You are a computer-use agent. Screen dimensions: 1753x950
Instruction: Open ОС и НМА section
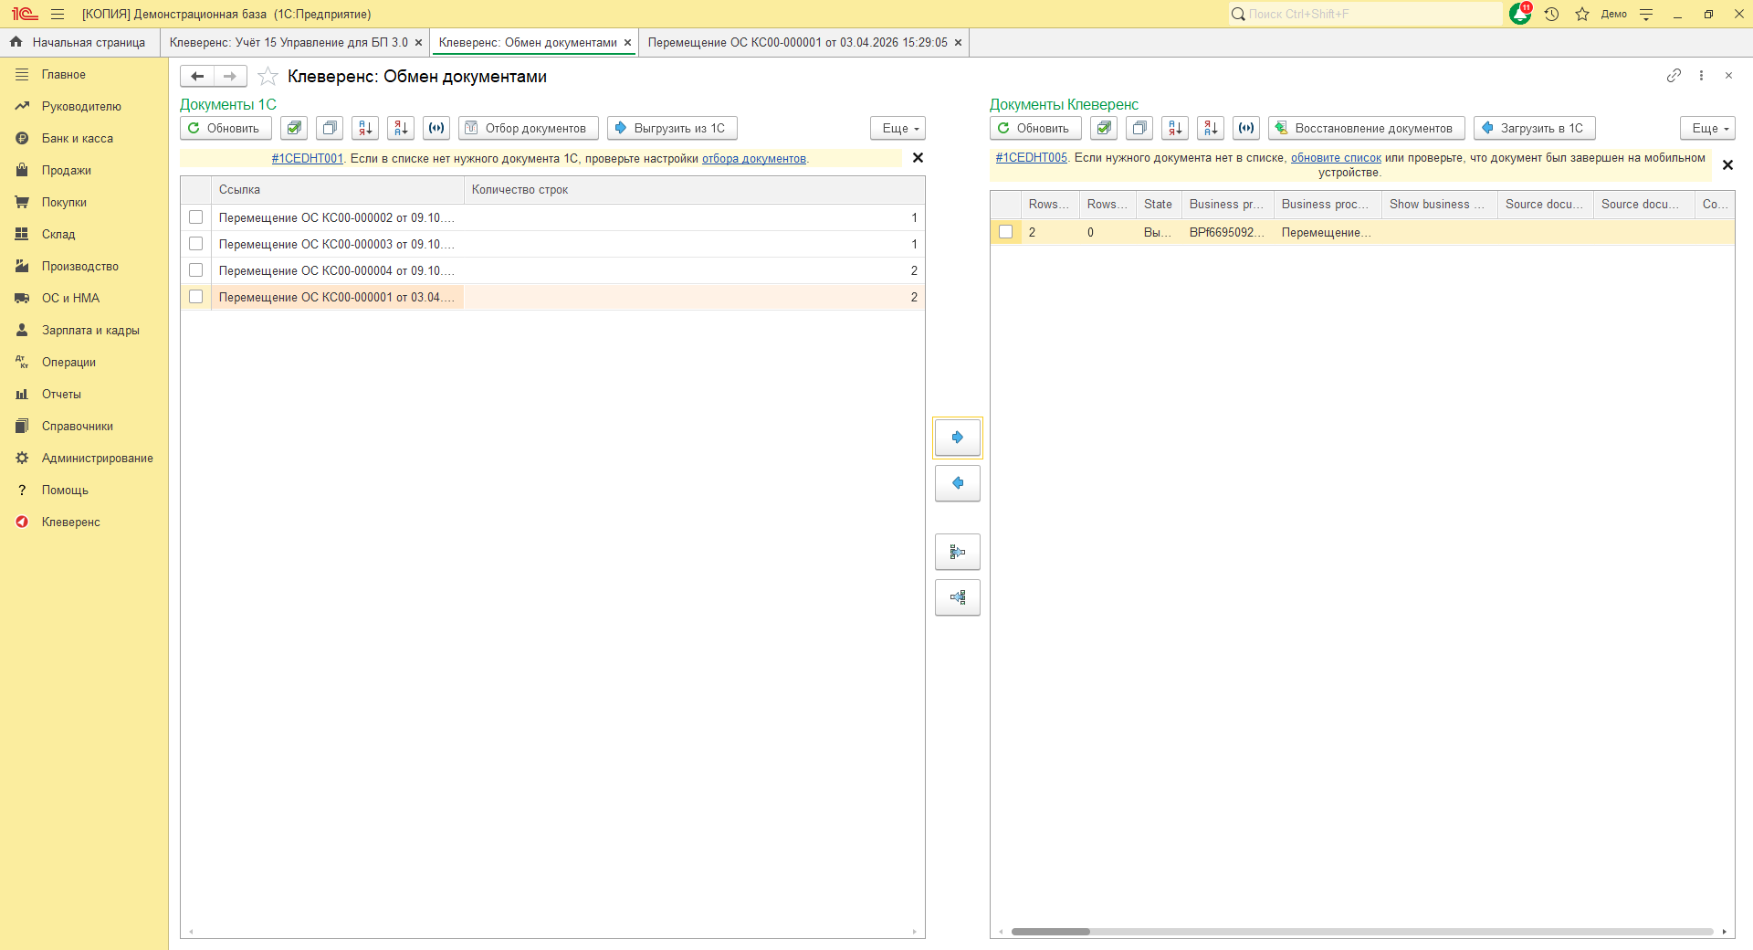70,299
